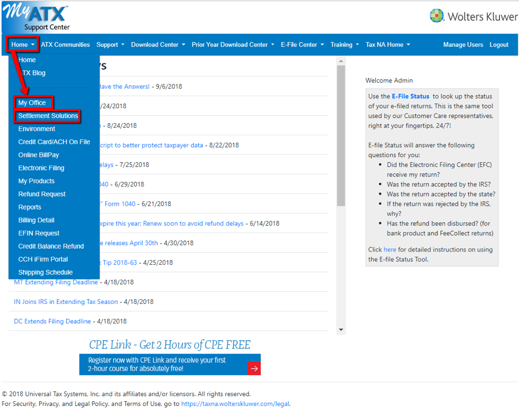The image size is (519, 411).
Task: Click the Wolters Kluwer logo
Action: click(474, 16)
